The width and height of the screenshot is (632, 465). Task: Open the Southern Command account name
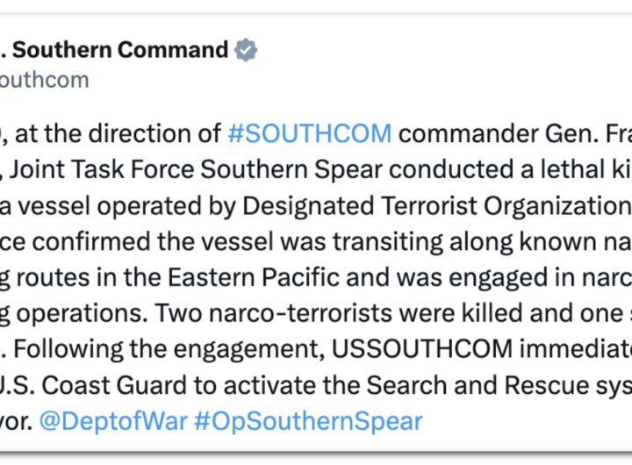coord(114,50)
